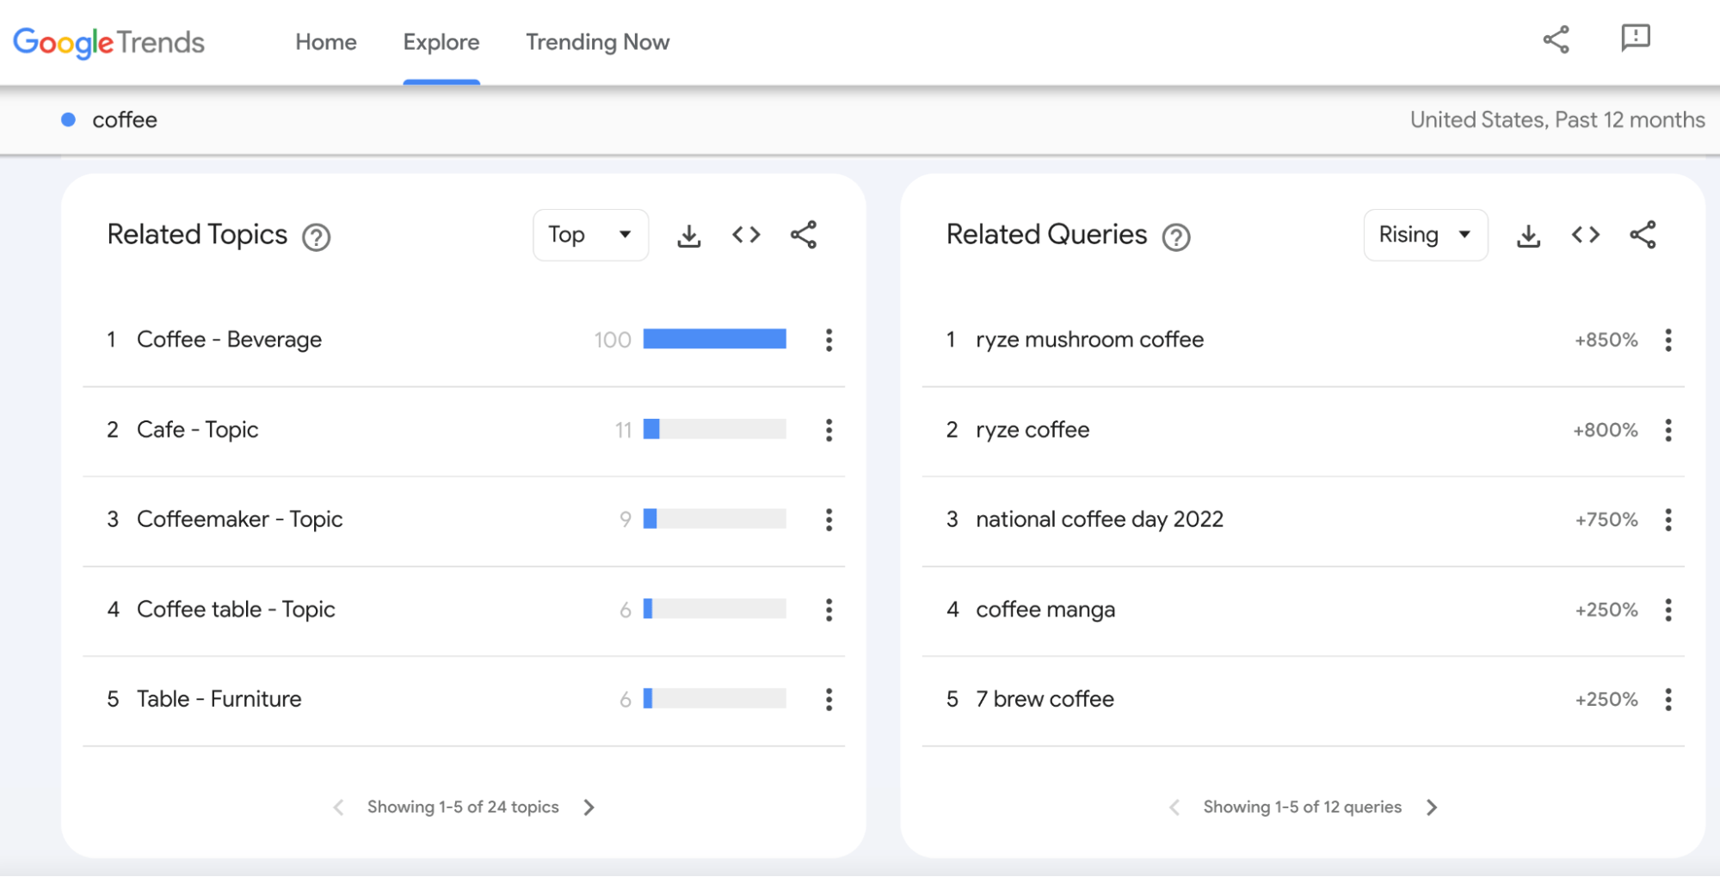The image size is (1720, 877).
Task: Open the Rising dropdown for Related Queries
Action: click(1425, 234)
